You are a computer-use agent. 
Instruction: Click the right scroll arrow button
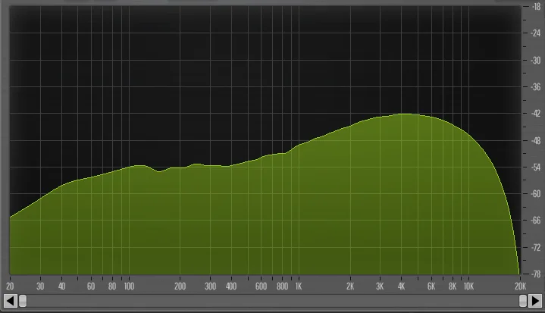(534, 301)
